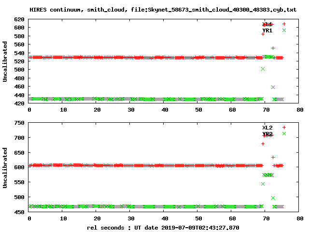The height and width of the screenshot is (232, 309).
Task: Click x-axis tick 60 under top plot
Action: pyautogui.click(x=232, y=110)
